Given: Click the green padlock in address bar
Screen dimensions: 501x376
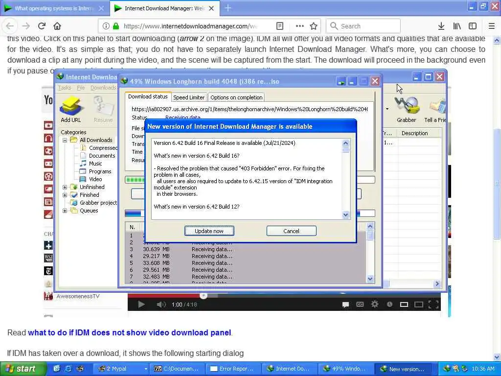Looking at the screenshot, I should pos(116,26).
